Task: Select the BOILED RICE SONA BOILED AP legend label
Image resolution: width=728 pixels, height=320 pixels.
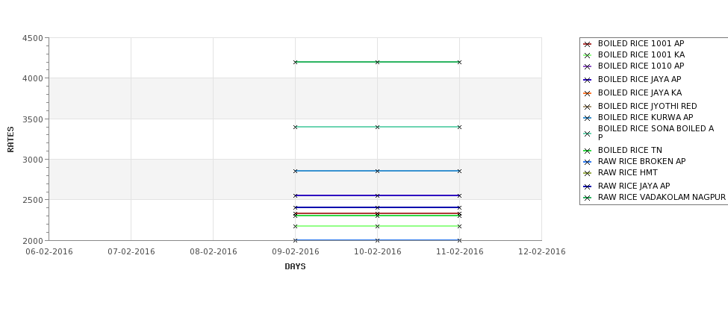Action: [x=656, y=133]
